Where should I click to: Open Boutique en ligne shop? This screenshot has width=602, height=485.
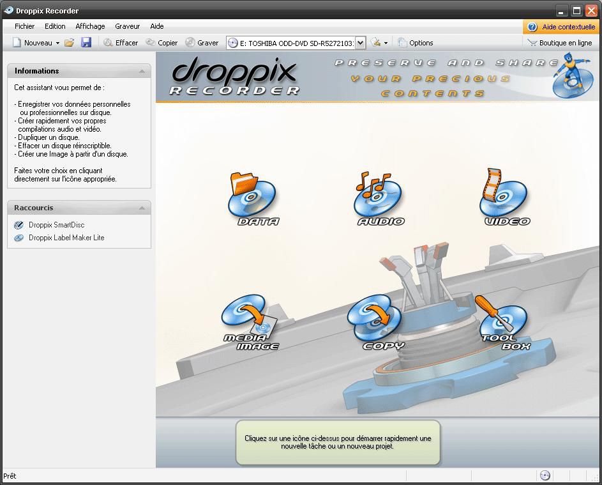point(560,43)
